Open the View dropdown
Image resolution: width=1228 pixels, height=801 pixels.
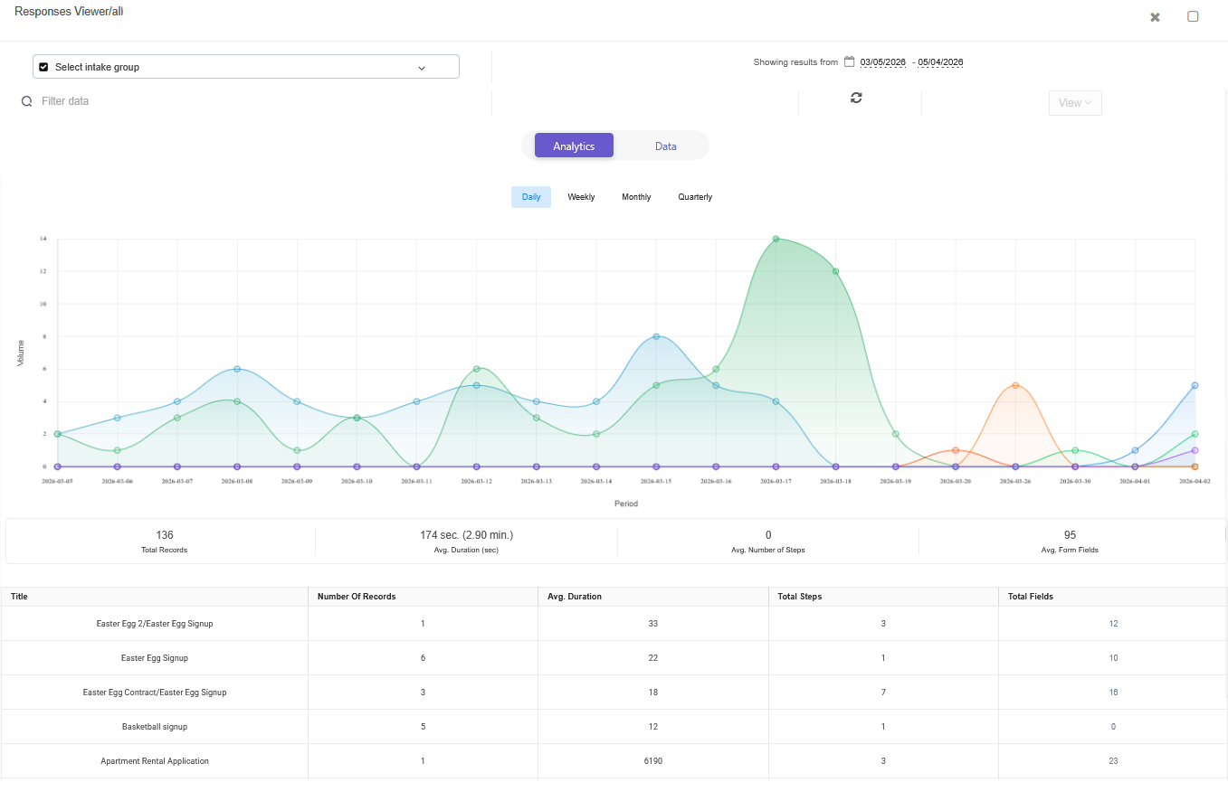point(1075,103)
